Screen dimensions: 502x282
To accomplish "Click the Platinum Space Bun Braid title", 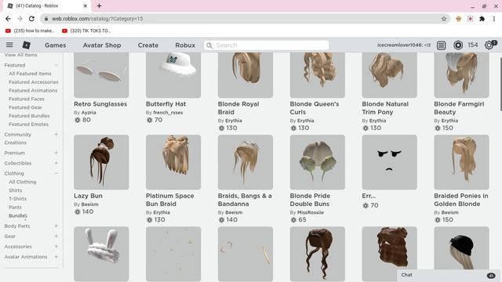I will [169, 200].
